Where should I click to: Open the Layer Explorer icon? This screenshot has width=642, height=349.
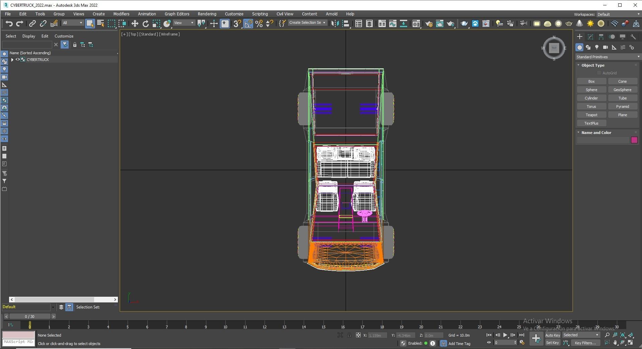[x=369, y=23]
